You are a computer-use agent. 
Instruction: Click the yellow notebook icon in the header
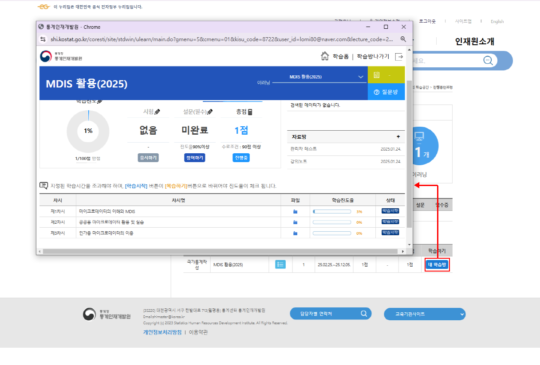pos(377,75)
